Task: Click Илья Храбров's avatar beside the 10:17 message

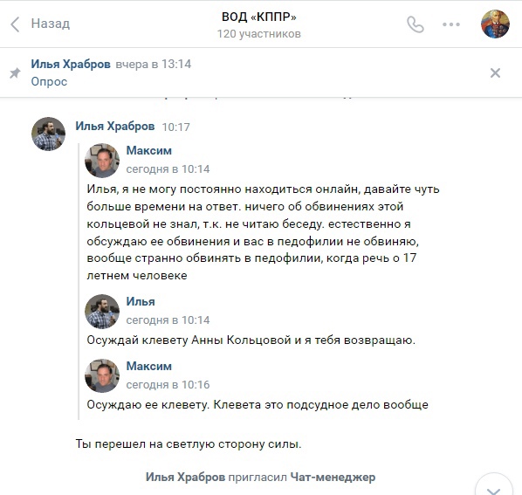Action: click(x=48, y=134)
